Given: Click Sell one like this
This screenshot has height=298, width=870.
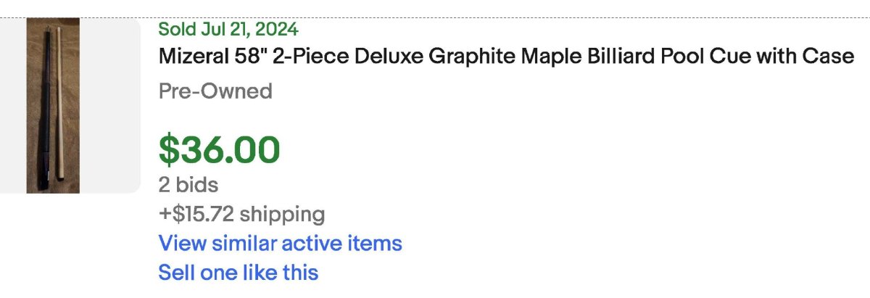Looking at the screenshot, I should point(239,273).
